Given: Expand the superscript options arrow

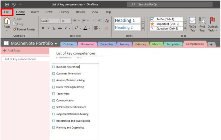Looking at the screenshot, I should click(69, 28).
